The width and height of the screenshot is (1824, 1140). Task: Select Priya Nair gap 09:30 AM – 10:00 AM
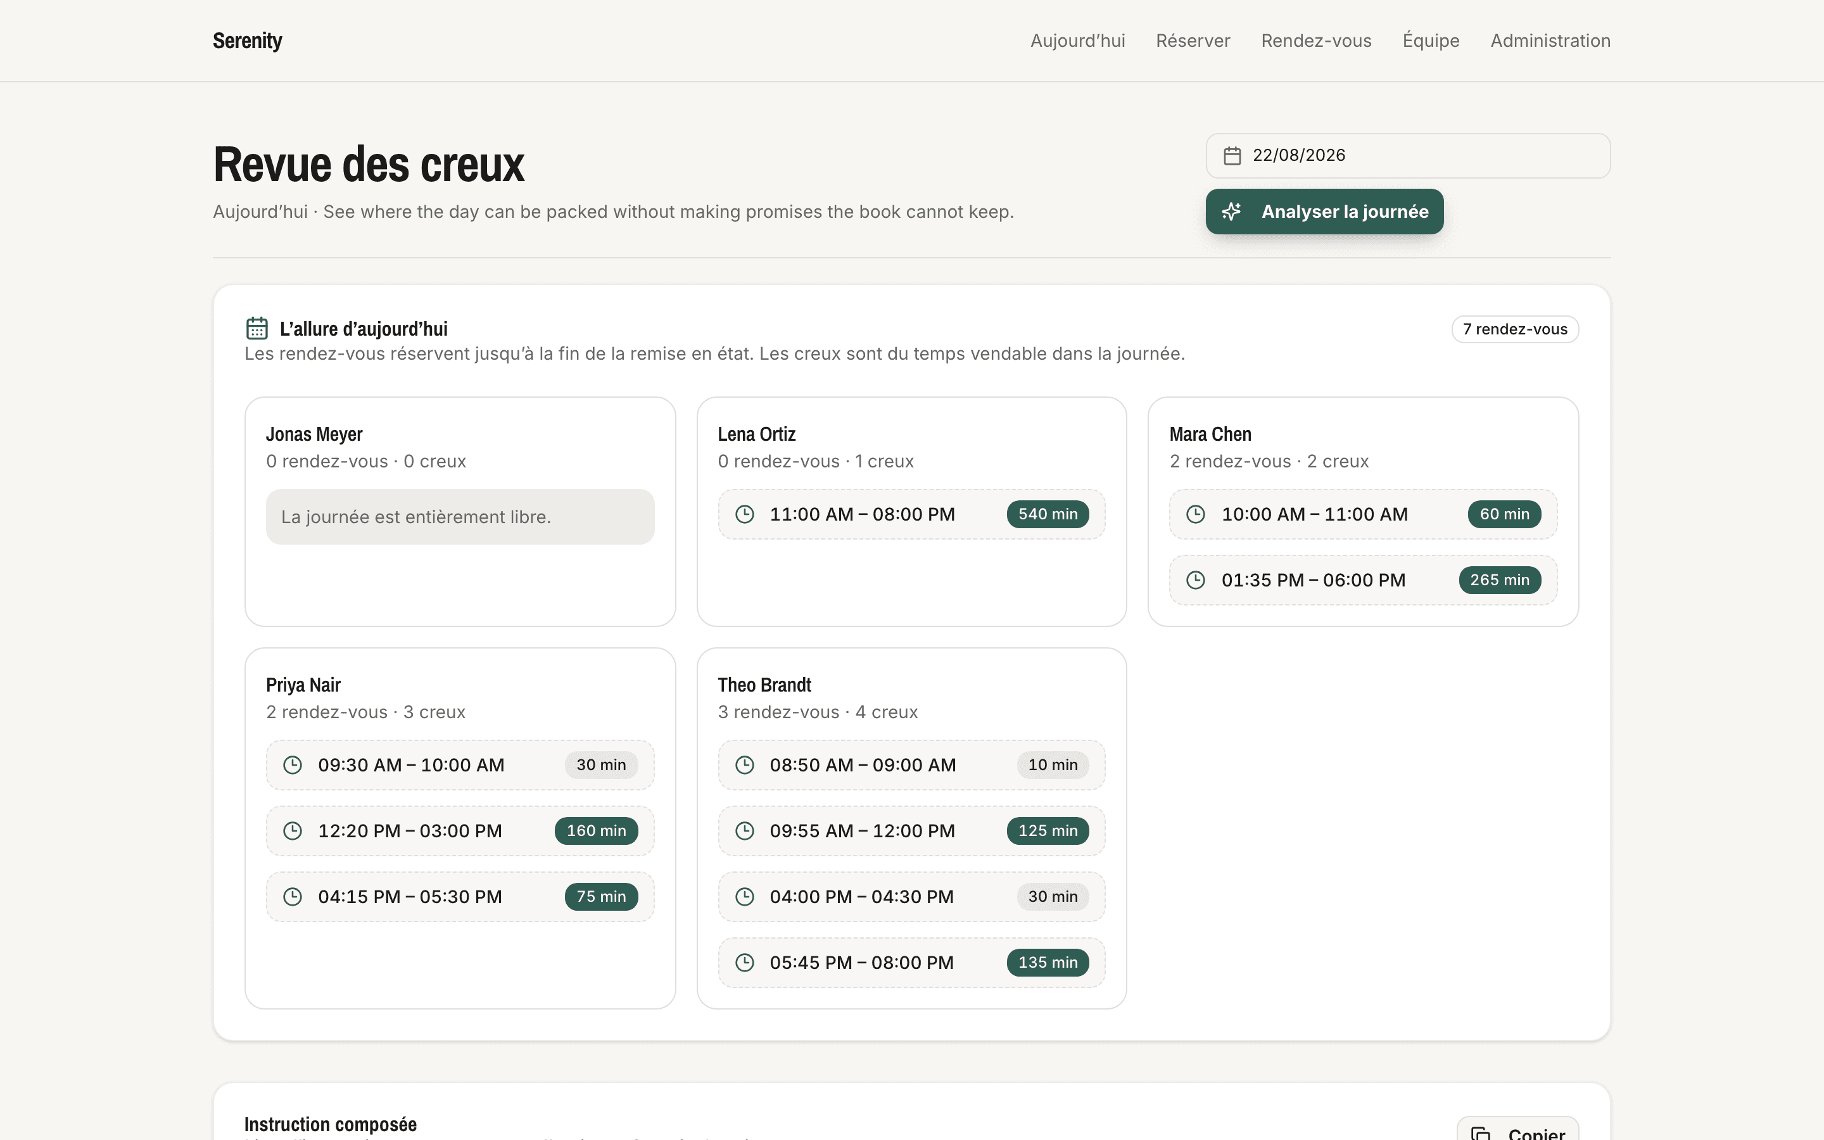pos(460,765)
